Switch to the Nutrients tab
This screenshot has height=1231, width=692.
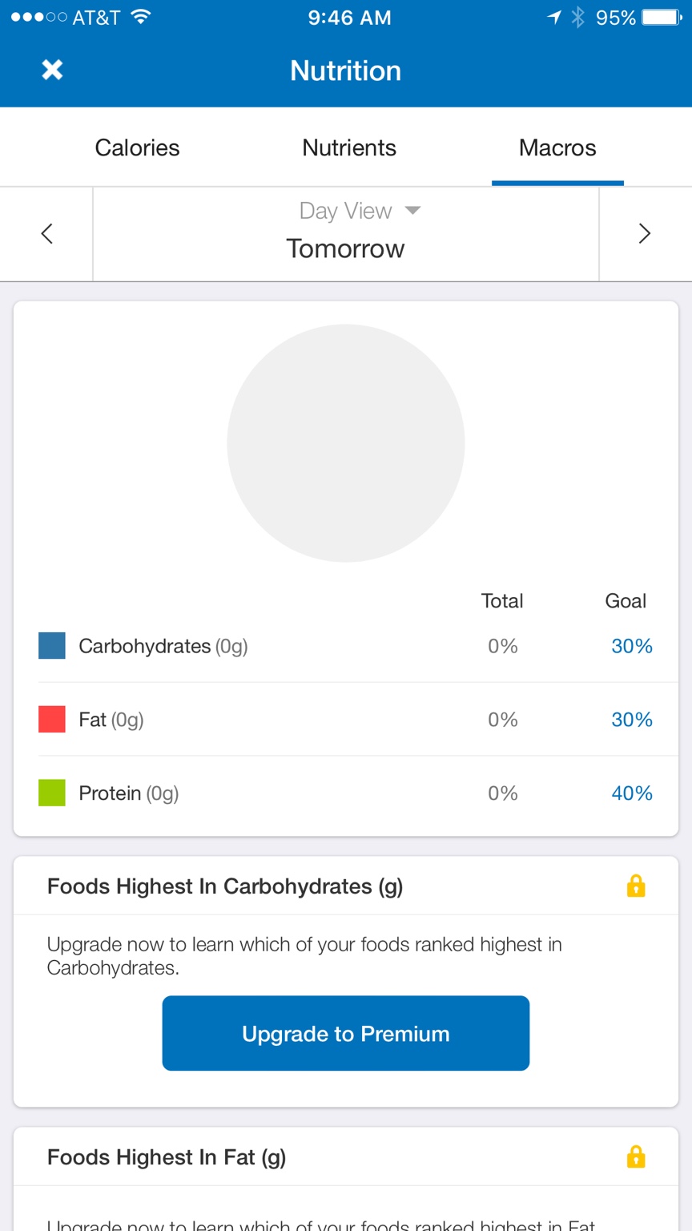tap(349, 147)
